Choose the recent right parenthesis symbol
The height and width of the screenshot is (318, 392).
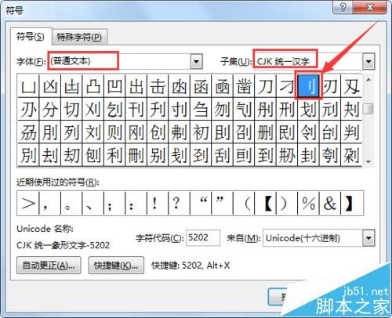point(287,203)
